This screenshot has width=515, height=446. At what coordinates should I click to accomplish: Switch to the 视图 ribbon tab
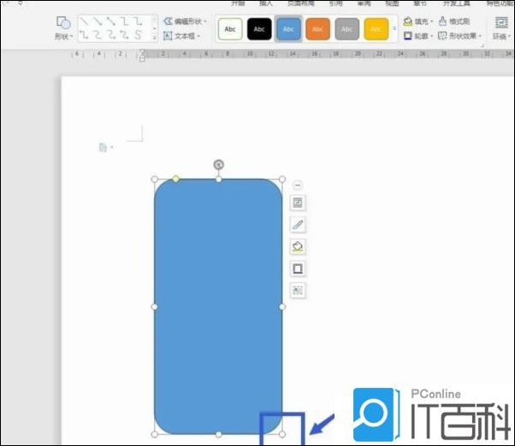point(392,3)
